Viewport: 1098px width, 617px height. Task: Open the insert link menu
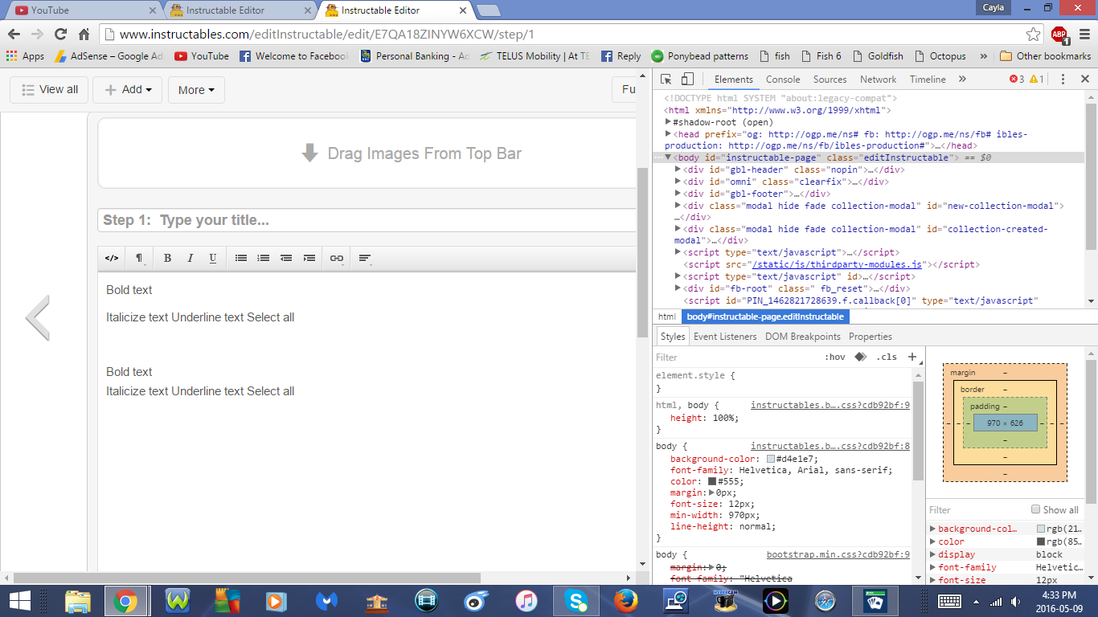337,259
